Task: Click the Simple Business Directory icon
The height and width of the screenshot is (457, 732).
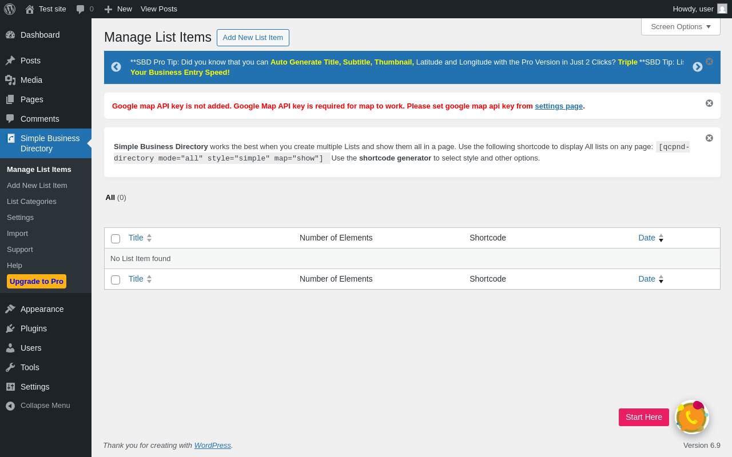Action: click(x=11, y=138)
